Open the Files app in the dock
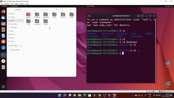 tap(3, 24)
